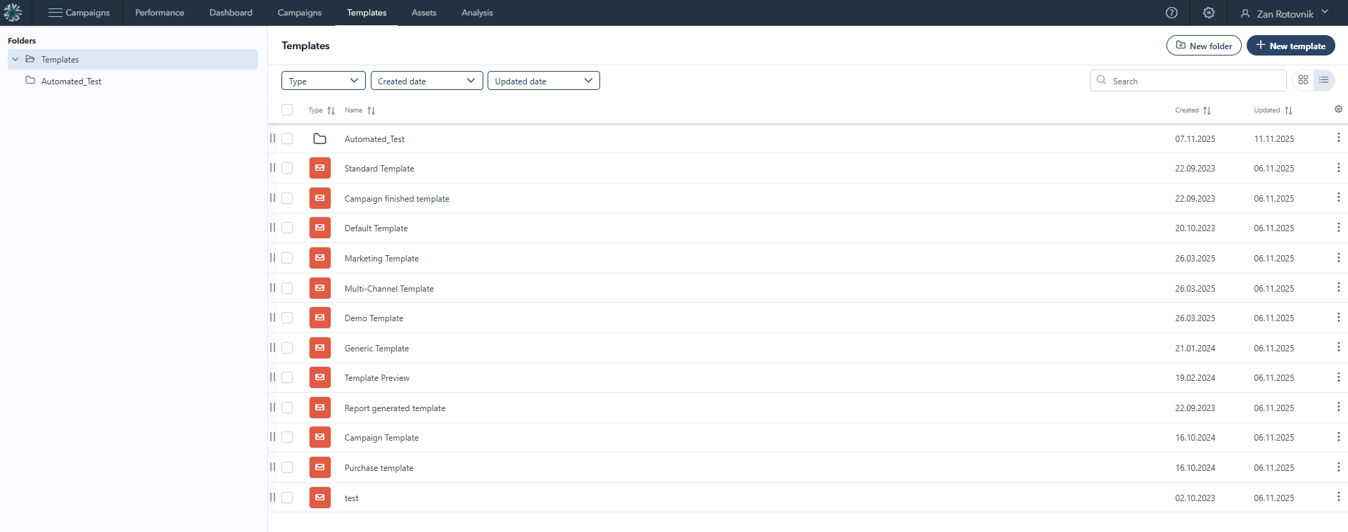Click email icon of Marketing Template

(319, 258)
